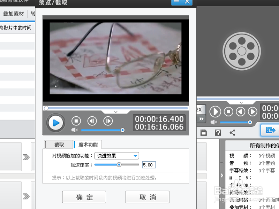Go to next frame in main player

252,112
